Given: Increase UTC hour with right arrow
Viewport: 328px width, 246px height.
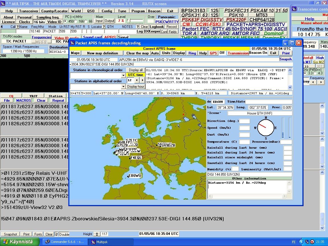Looking at the screenshot, I should coord(143,80).
